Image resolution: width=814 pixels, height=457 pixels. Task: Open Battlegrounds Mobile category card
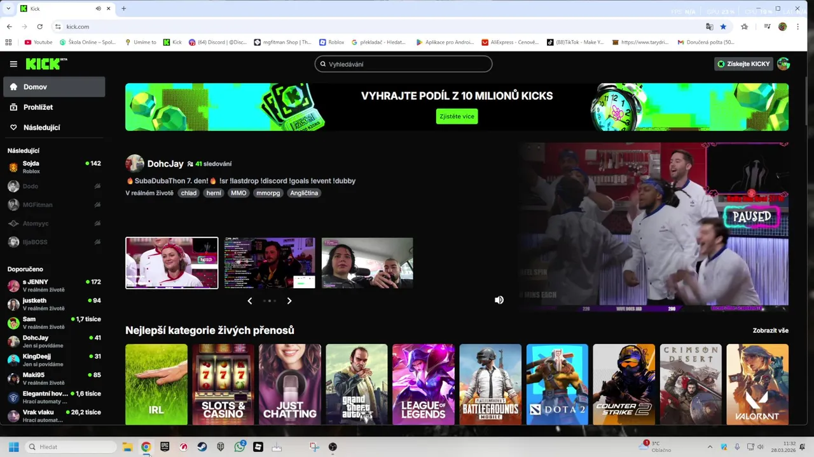[490, 385]
